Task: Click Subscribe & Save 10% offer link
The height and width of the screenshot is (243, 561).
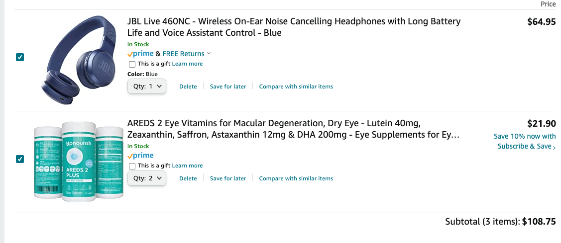Action: pos(525,141)
